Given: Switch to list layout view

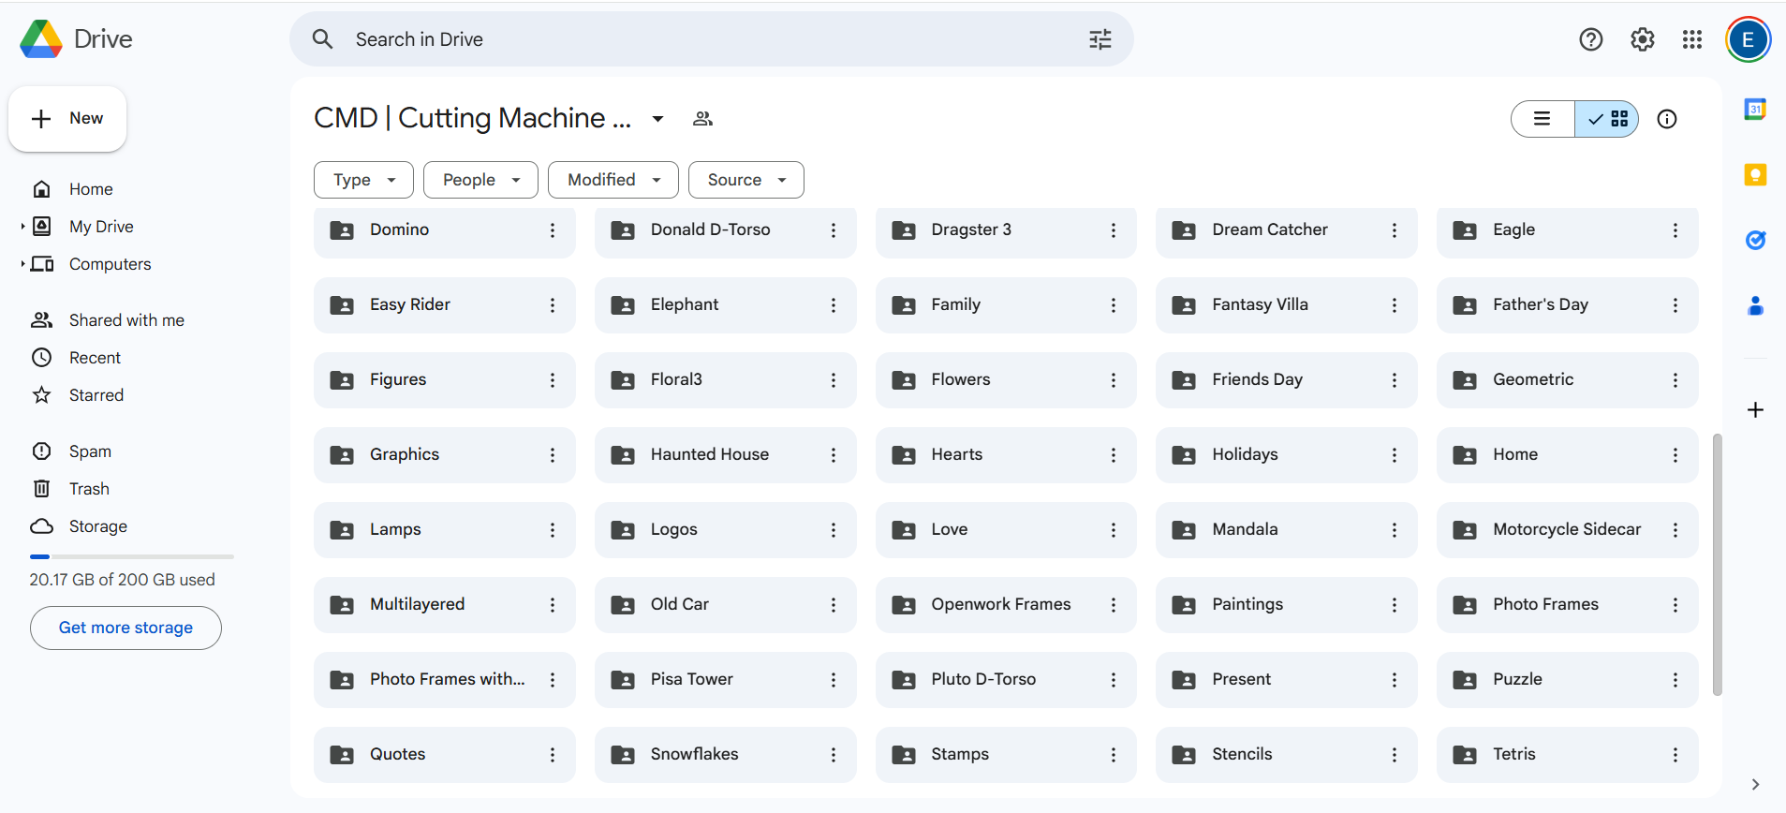Looking at the screenshot, I should click(1542, 119).
